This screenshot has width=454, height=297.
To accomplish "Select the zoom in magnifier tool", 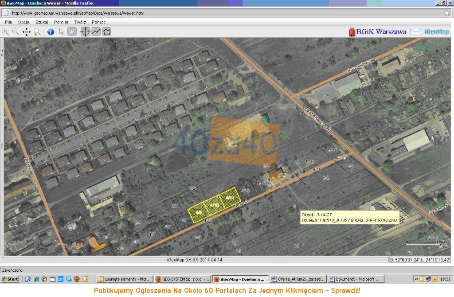I will click(5, 32).
